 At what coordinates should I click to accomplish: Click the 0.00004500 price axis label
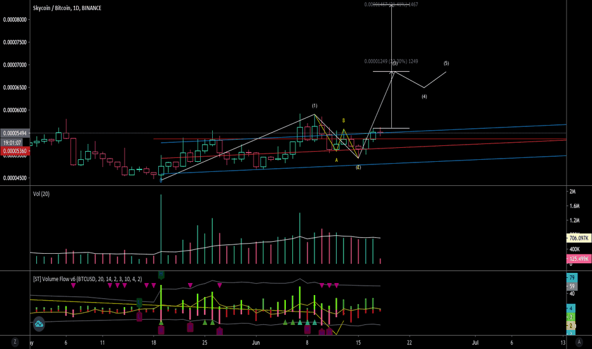[15, 178]
